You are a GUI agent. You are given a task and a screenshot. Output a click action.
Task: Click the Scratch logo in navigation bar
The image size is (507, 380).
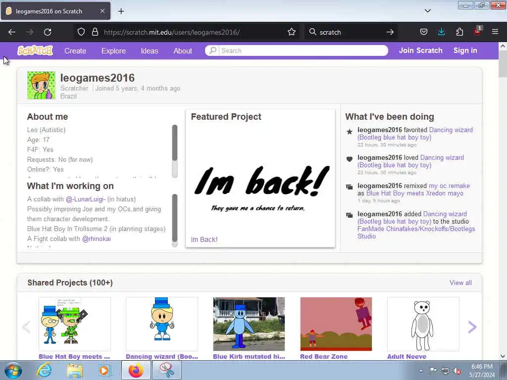pyautogui.click(x=35, y=50)
